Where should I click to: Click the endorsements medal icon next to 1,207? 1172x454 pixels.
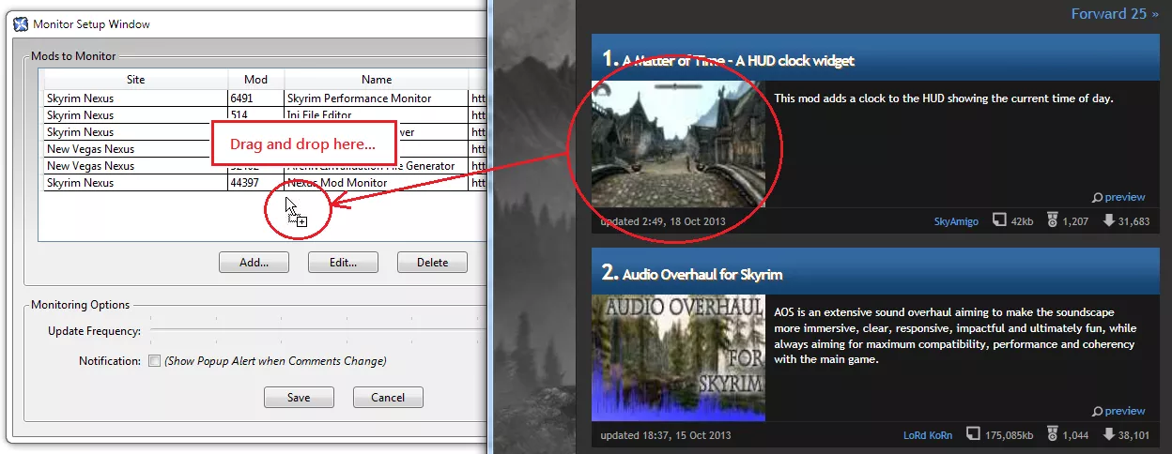(x=1053, y=221)
